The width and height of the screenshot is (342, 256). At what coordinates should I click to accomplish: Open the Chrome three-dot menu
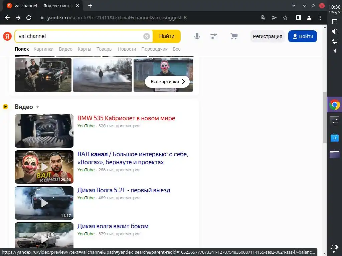pos(320,18)
